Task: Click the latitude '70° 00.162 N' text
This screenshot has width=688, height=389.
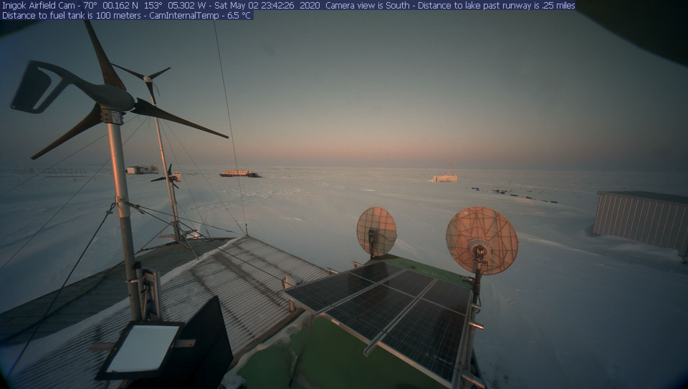Action: click(111, 5)
